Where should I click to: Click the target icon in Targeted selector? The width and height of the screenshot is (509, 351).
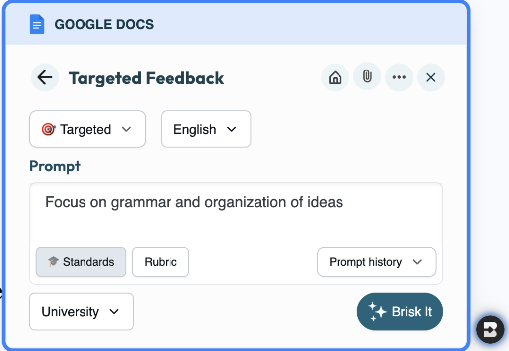[x=49, y=129]
